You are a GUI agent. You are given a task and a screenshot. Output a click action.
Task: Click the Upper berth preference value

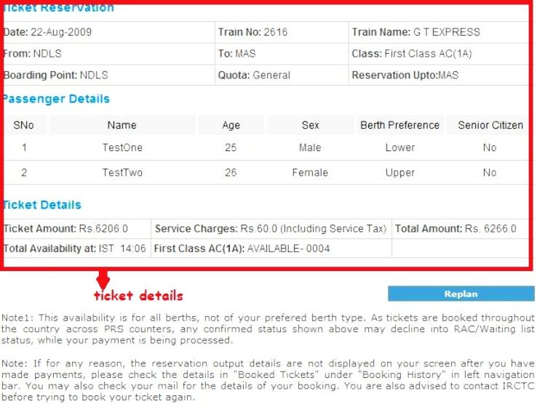pos(399,173)
